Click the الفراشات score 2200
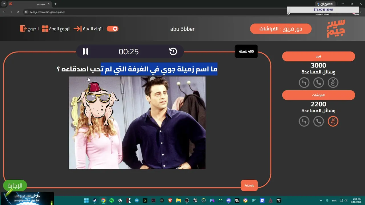The width and height of the screenshot is (365, 205). (319, 104)
